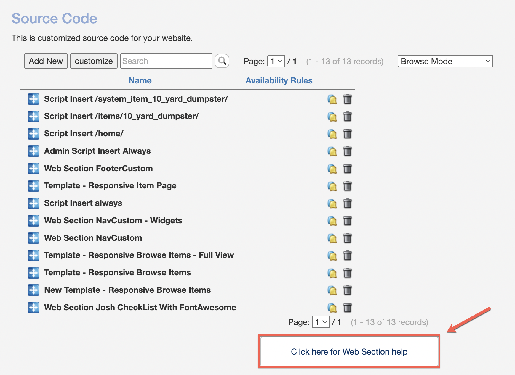Delete Web Section Josh CheckList With FontAwesome

[347, 308]
